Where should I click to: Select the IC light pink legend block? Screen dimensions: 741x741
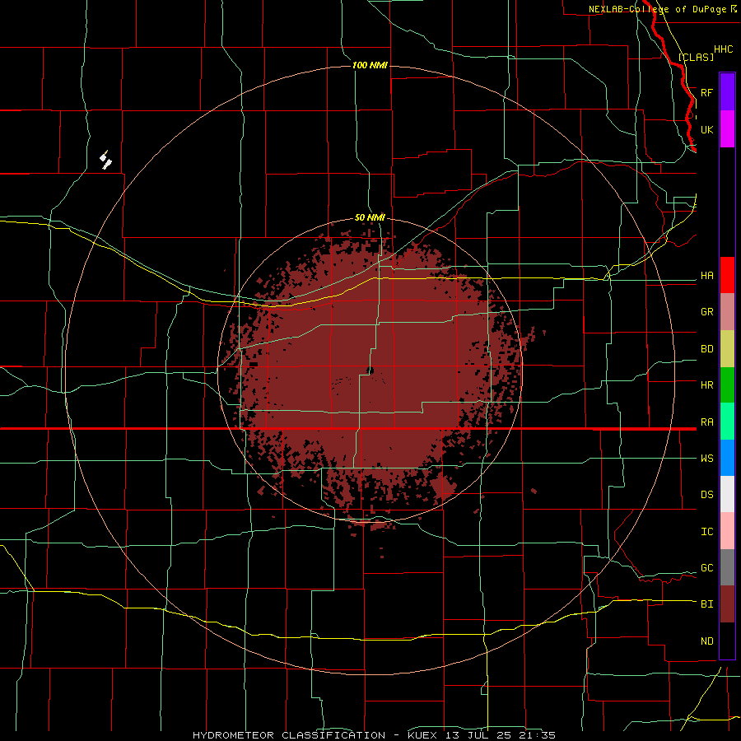[727, 531]
